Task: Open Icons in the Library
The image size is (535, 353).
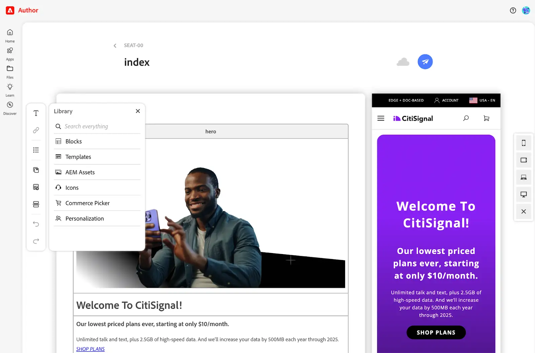Action: coord(97,188)
